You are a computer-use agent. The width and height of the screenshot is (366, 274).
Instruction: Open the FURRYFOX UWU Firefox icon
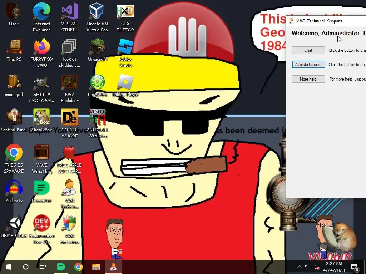click(41, 53)
